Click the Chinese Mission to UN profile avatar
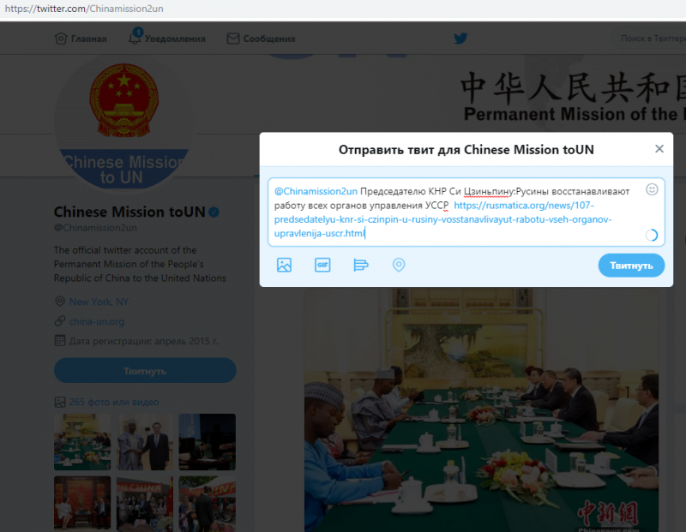 click(124, 124)
